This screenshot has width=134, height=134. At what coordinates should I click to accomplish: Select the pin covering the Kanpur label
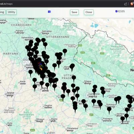84,103
